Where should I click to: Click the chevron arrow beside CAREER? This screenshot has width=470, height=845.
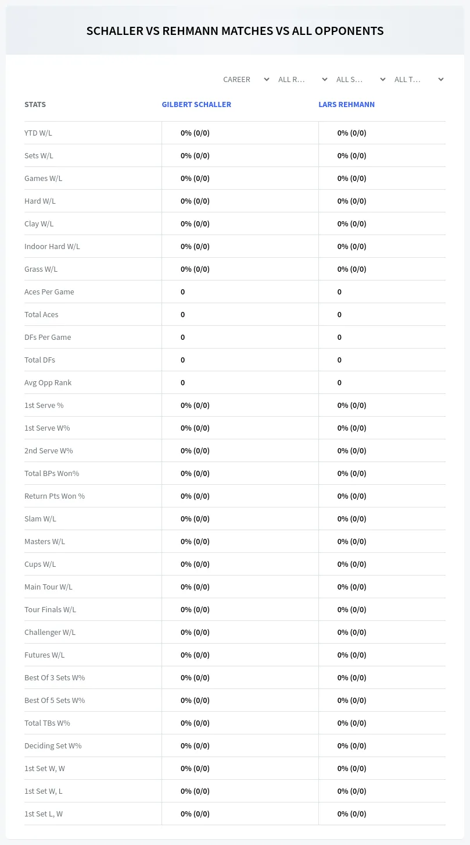pyautogui.click(x=267, y=79)
